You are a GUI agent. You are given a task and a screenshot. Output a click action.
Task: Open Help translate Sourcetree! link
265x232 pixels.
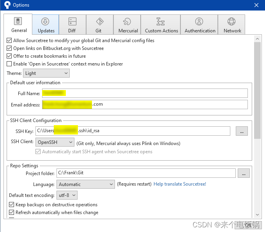coord(180,184)
